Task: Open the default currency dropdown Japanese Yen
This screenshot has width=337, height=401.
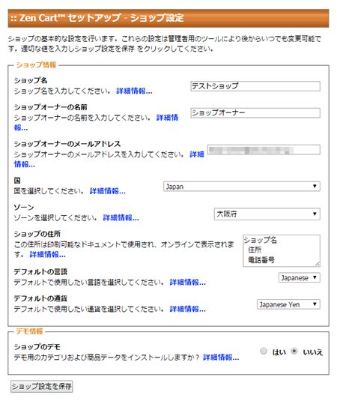Action: (x=288, y=304)
